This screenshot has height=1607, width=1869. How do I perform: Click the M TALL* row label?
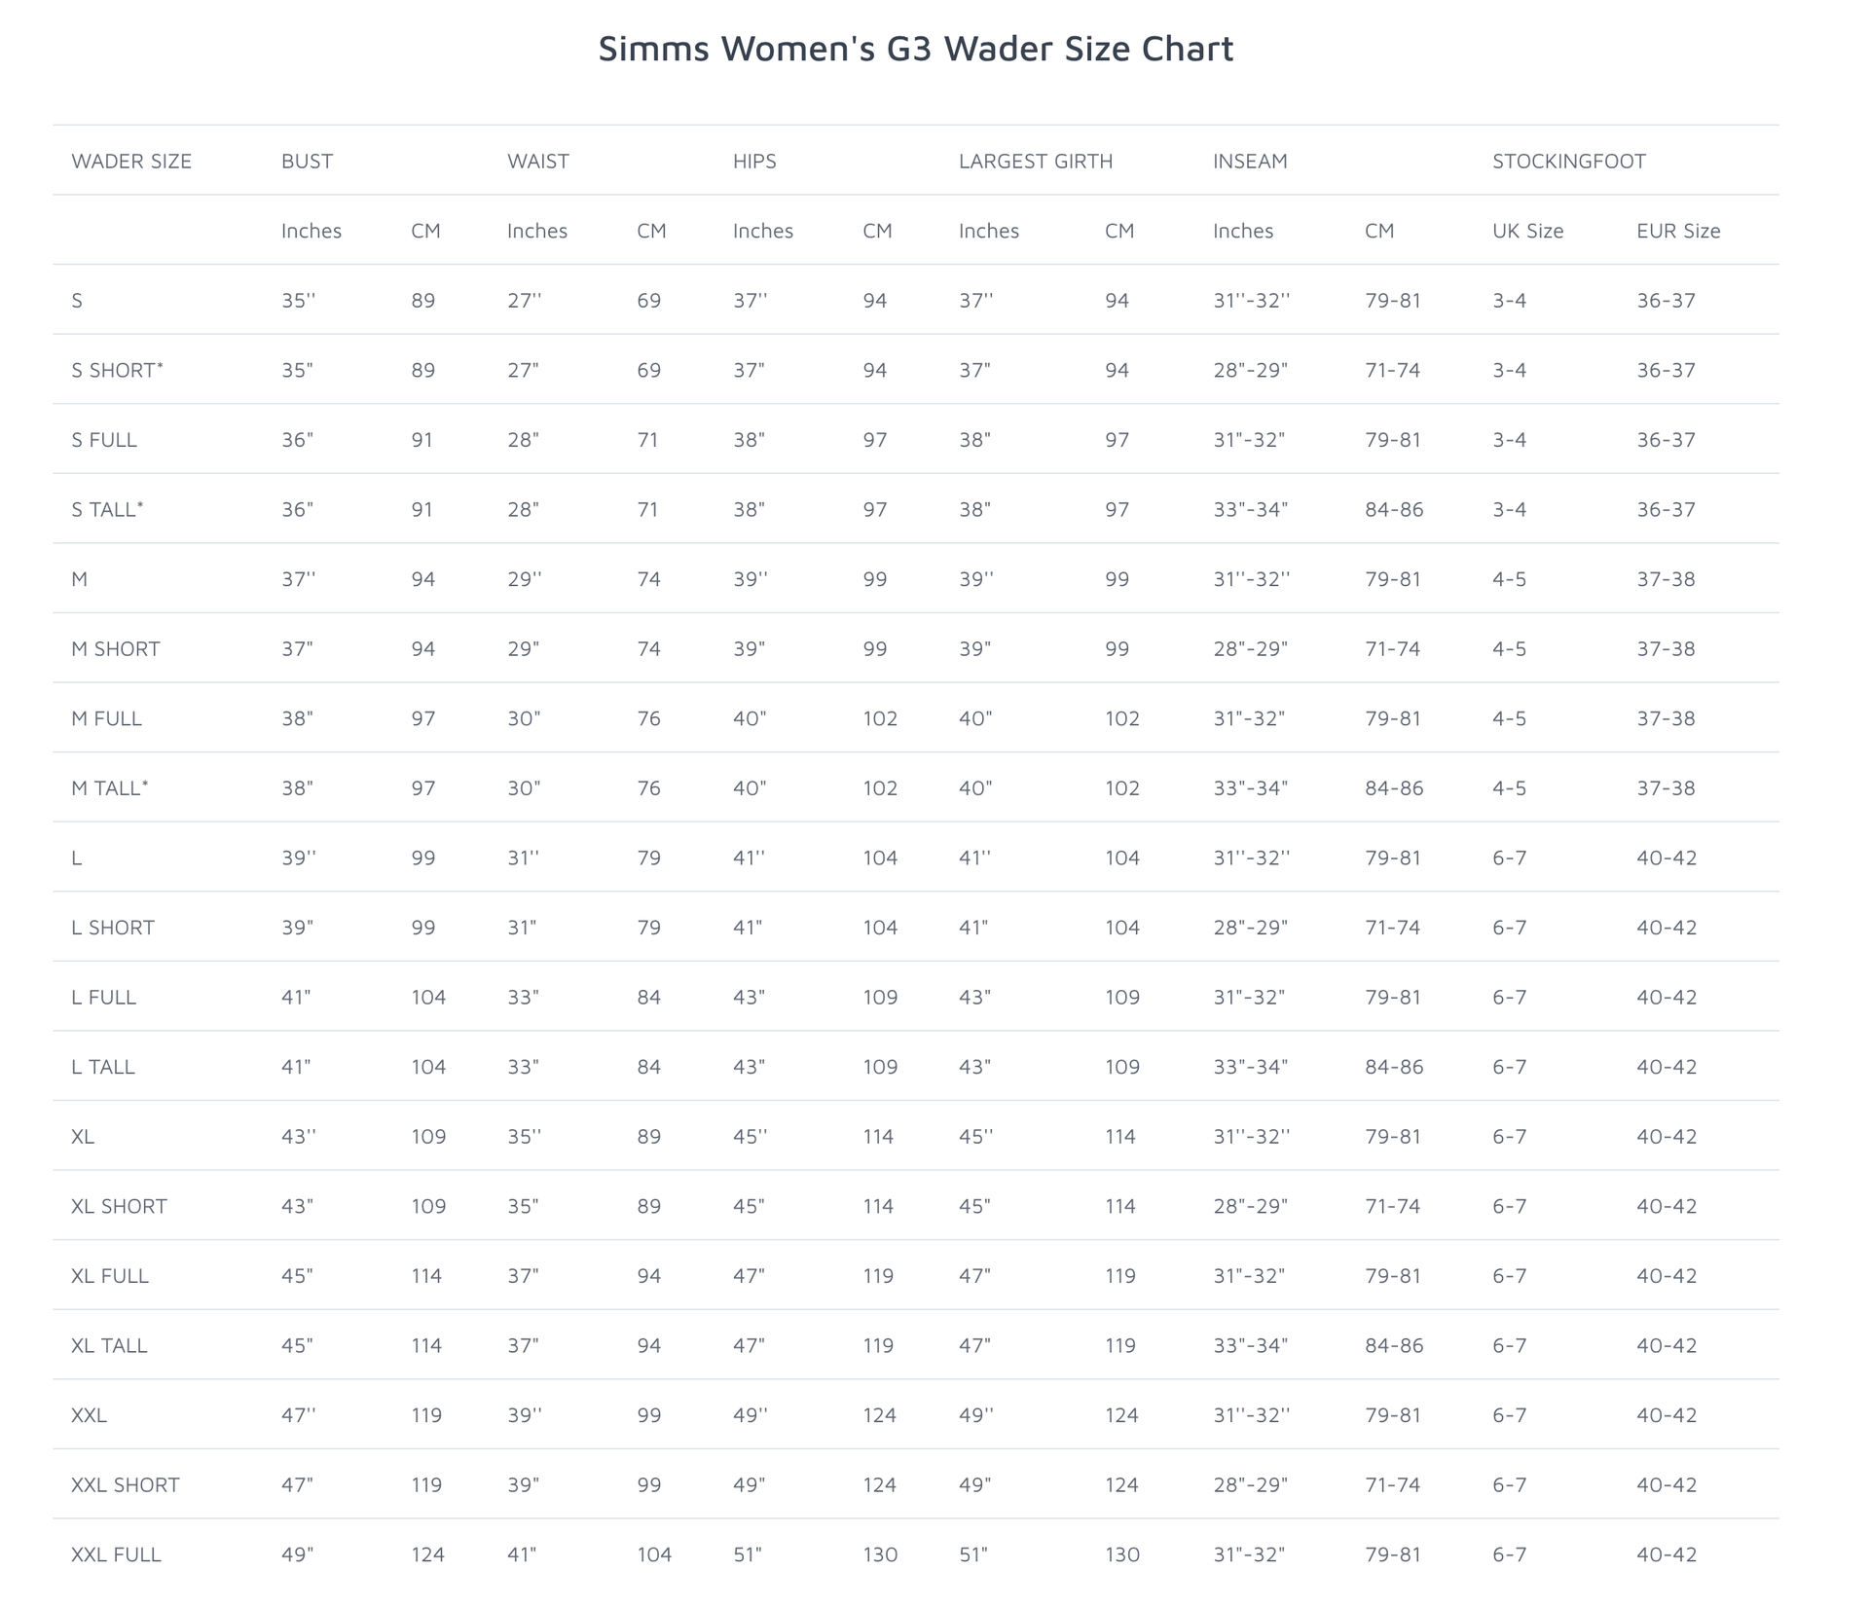(110, 788)
